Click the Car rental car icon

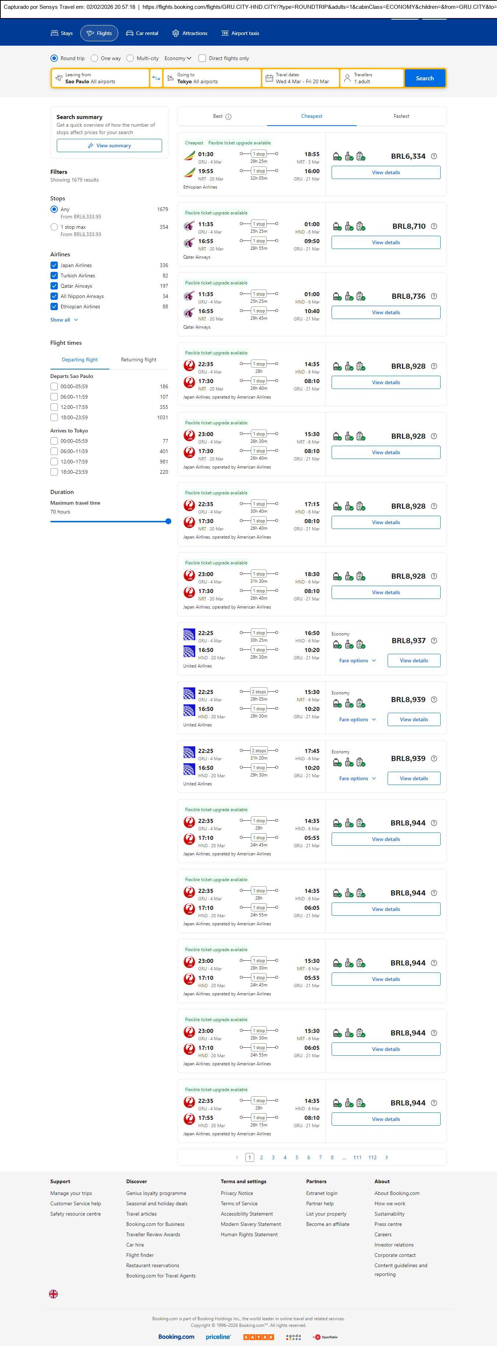coord(130,34)
